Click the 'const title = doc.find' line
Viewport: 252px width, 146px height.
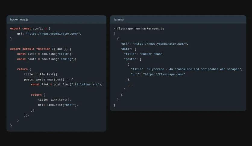click(45, 54)
